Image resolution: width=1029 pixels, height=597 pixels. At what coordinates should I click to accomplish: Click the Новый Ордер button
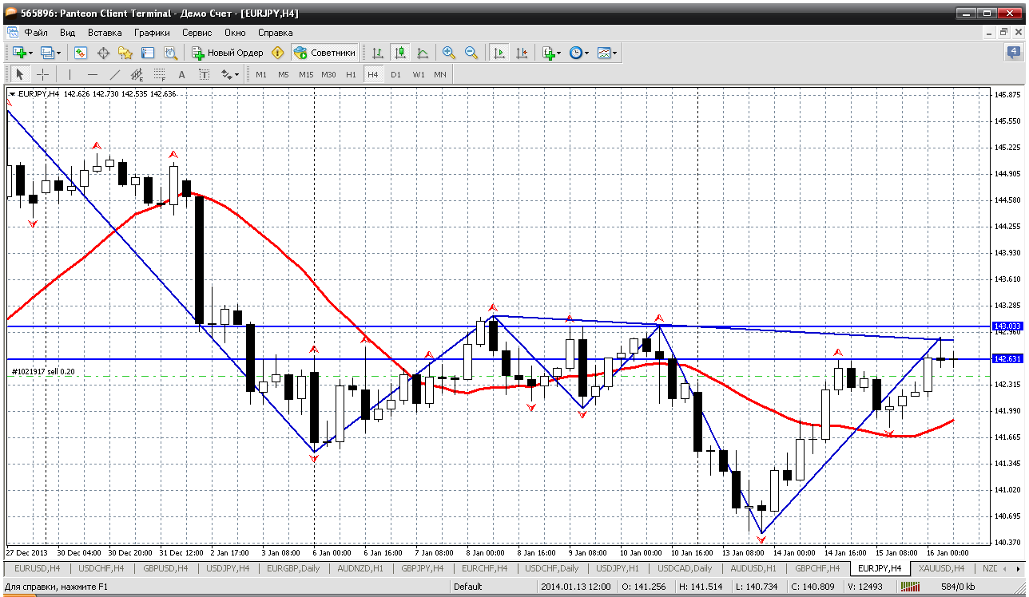pyautogui.click(x=227, y=53)
